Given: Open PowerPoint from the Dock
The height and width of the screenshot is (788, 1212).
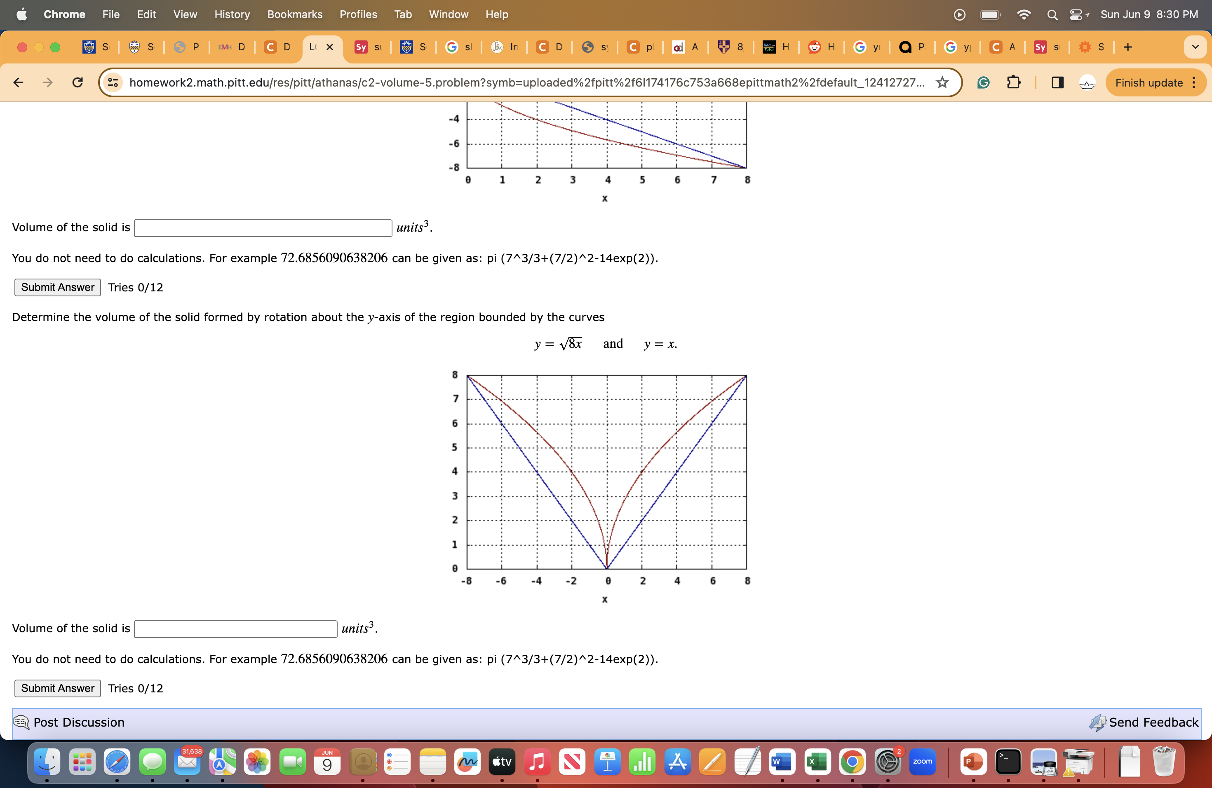Looking at the screenshot, I should (x=974, y=762).
